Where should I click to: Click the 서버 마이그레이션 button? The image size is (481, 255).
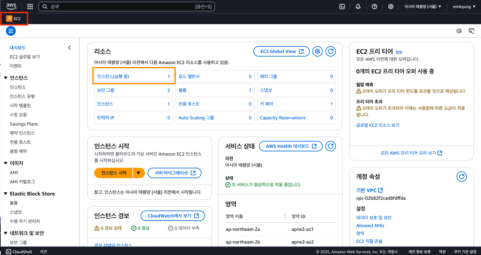[175, 173]
